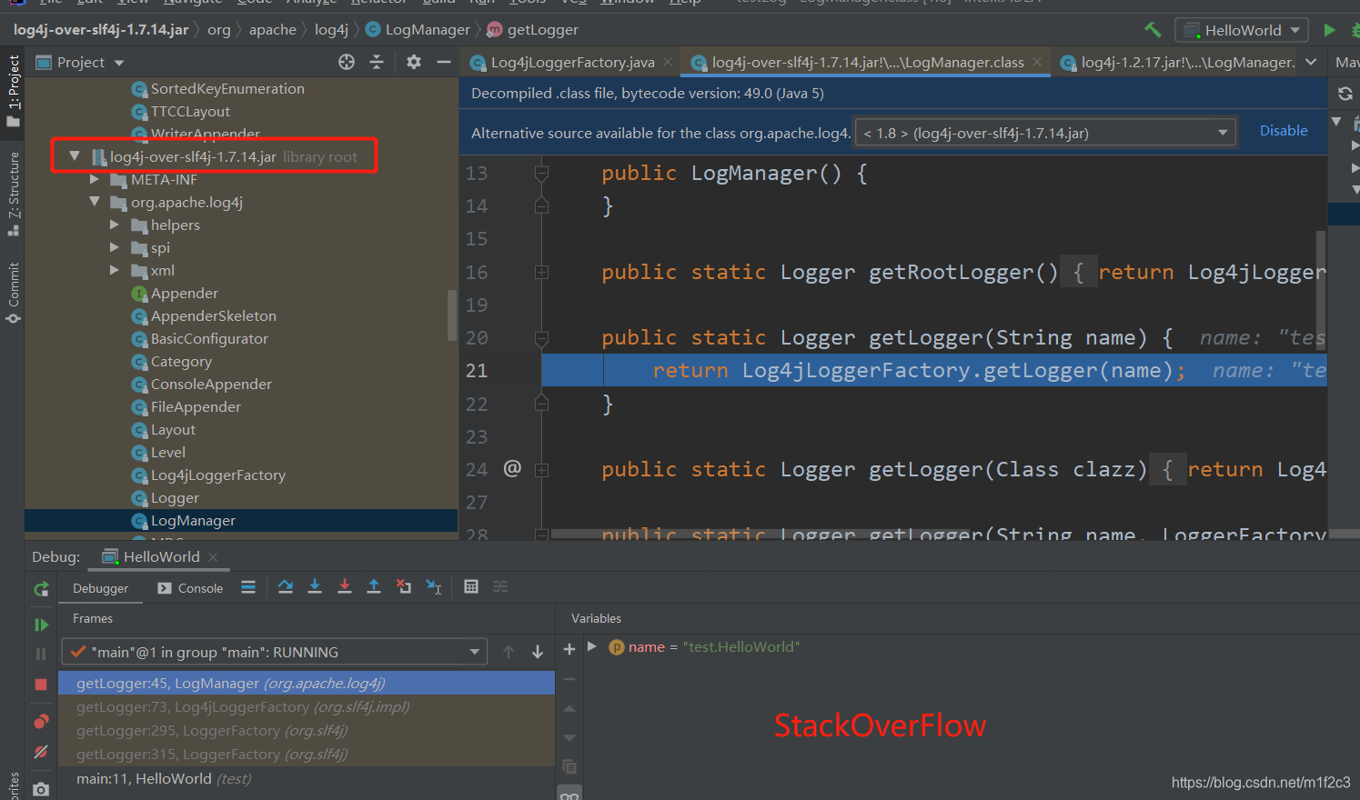Click Show Execution Point icon
Image resolution: width=1360 pixels, height=800 pixels.
[x=248, y=587]
